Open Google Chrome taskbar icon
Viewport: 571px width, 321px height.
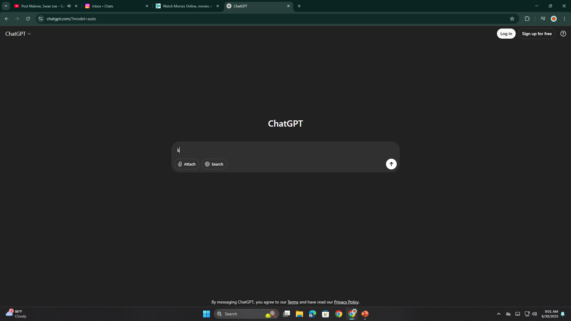pos(338,314)
